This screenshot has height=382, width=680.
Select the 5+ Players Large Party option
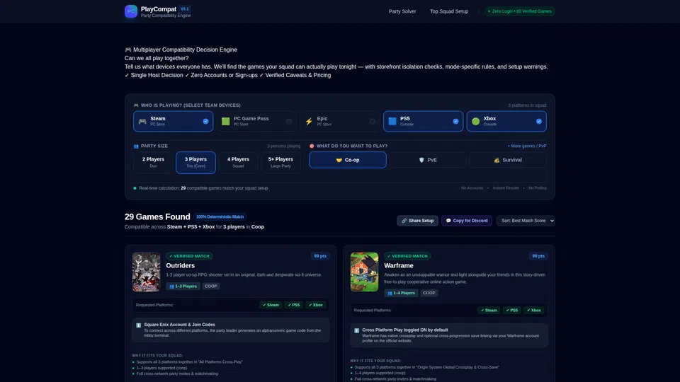coord(280,163)
